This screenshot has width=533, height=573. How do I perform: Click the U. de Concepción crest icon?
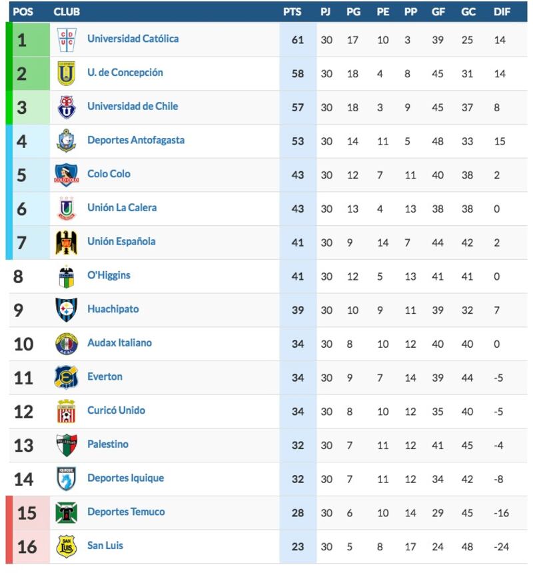coord(67,73)
